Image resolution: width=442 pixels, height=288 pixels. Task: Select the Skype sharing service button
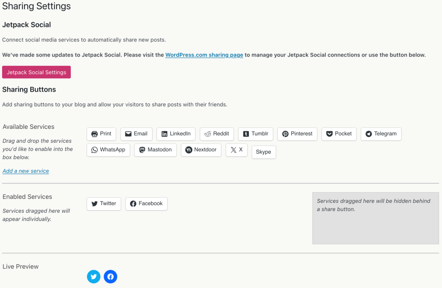[264, 152]
